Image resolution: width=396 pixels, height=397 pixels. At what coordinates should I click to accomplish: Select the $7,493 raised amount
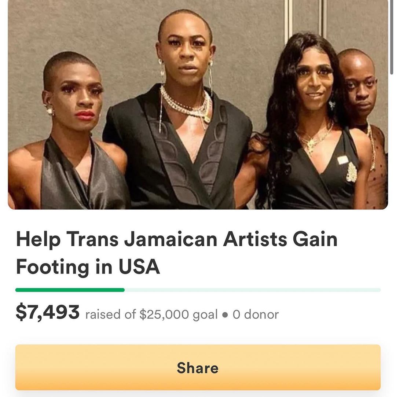tap(48, 312)
